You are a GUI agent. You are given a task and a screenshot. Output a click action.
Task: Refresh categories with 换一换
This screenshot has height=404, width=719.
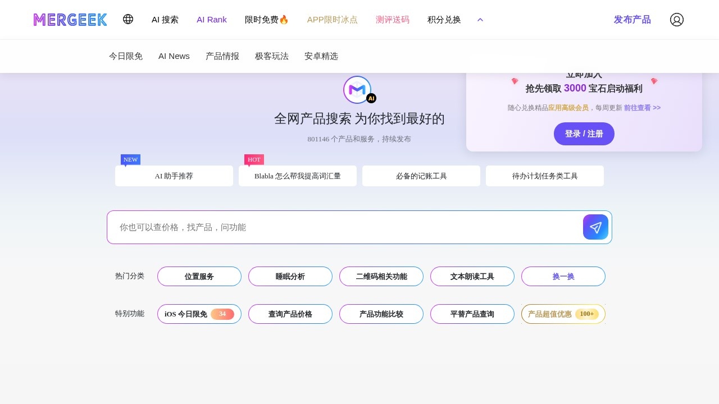[563, 276]
